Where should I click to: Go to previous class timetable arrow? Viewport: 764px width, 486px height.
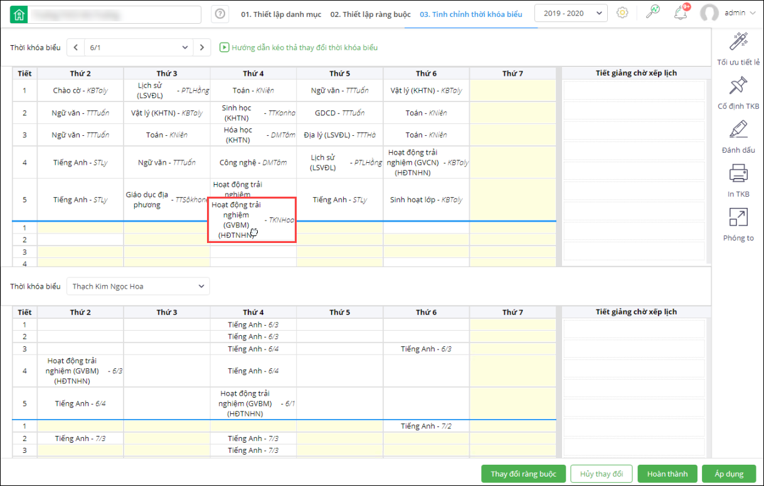click(x=75, y=47)
